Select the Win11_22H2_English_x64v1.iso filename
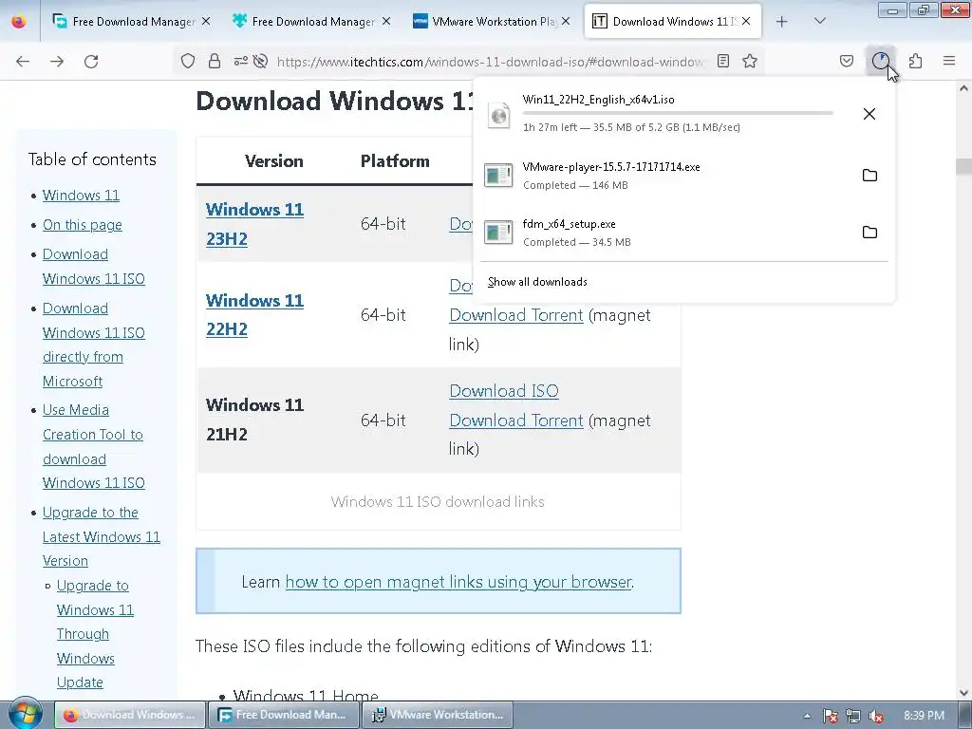The width and height of the screenshot is (972, 729). click(x=598, y=100)
